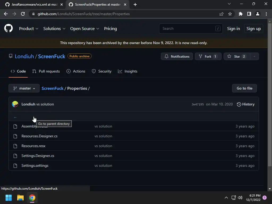Image resolution: width=272 pixels, height=204 pixels.
Task: Open the Pricing page
Action: 110,29
